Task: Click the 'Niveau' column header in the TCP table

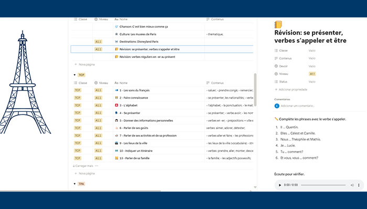Action: coord(103,83)
